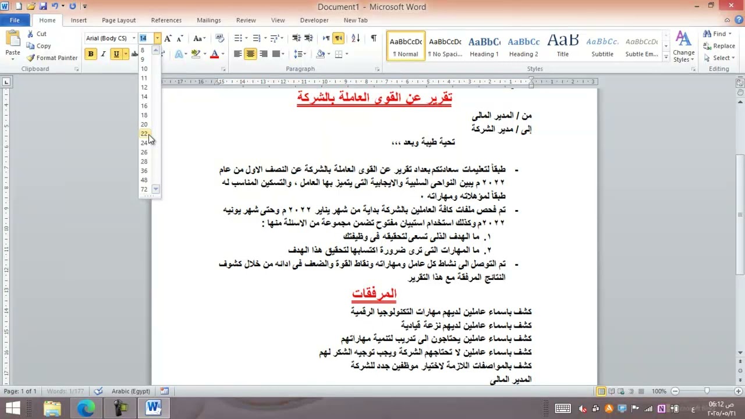The width and height of the screenshot is (745, 419).
Task: Select font size 22 from the list
Action: (x=144, y=134)
